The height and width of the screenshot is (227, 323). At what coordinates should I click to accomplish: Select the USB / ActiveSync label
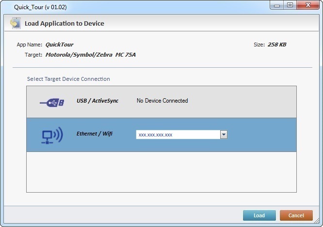click(97, 101)
